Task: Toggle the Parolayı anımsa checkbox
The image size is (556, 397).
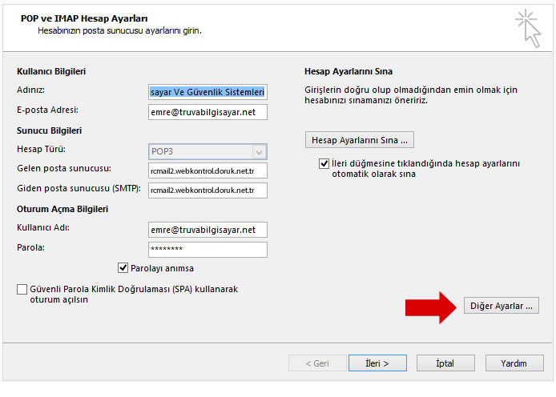Action: (x=123, y=268)
